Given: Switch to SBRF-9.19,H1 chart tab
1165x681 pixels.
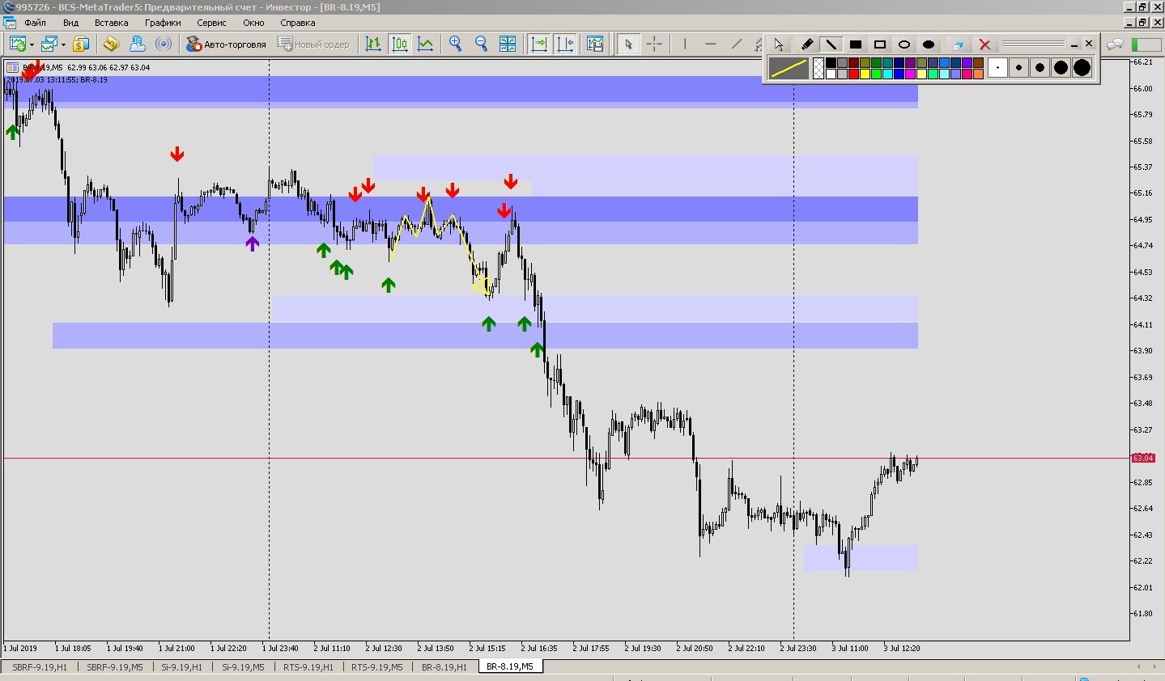Looking at the screenshot, I should coord(40,667).
